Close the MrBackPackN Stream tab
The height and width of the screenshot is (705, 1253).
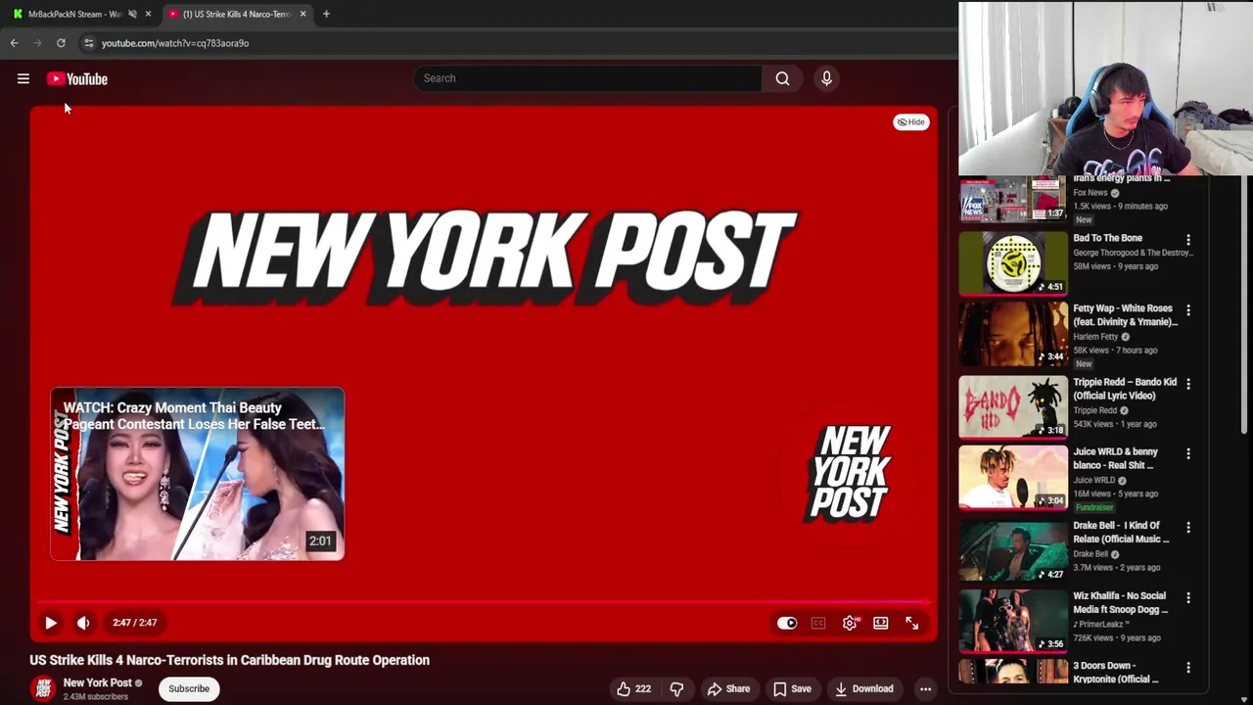(x=148, y=14)
